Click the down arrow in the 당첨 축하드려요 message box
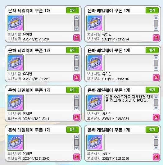 (156, 108)
